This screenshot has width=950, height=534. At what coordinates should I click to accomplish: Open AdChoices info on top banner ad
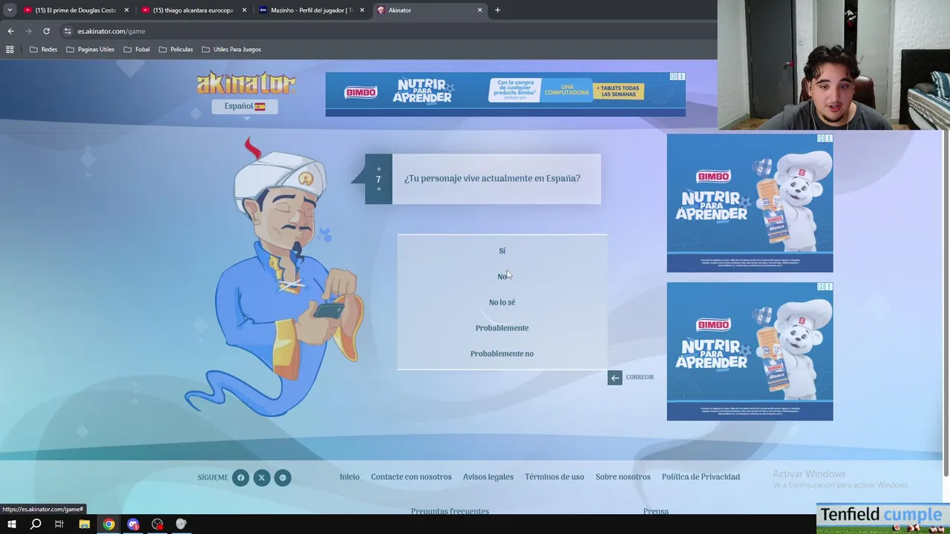tap(674, 76)
